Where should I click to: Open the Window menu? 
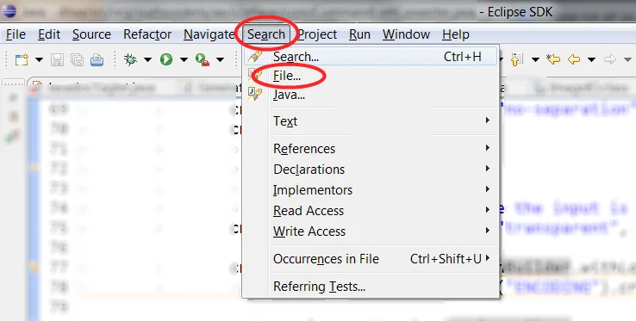coord(406,34)
